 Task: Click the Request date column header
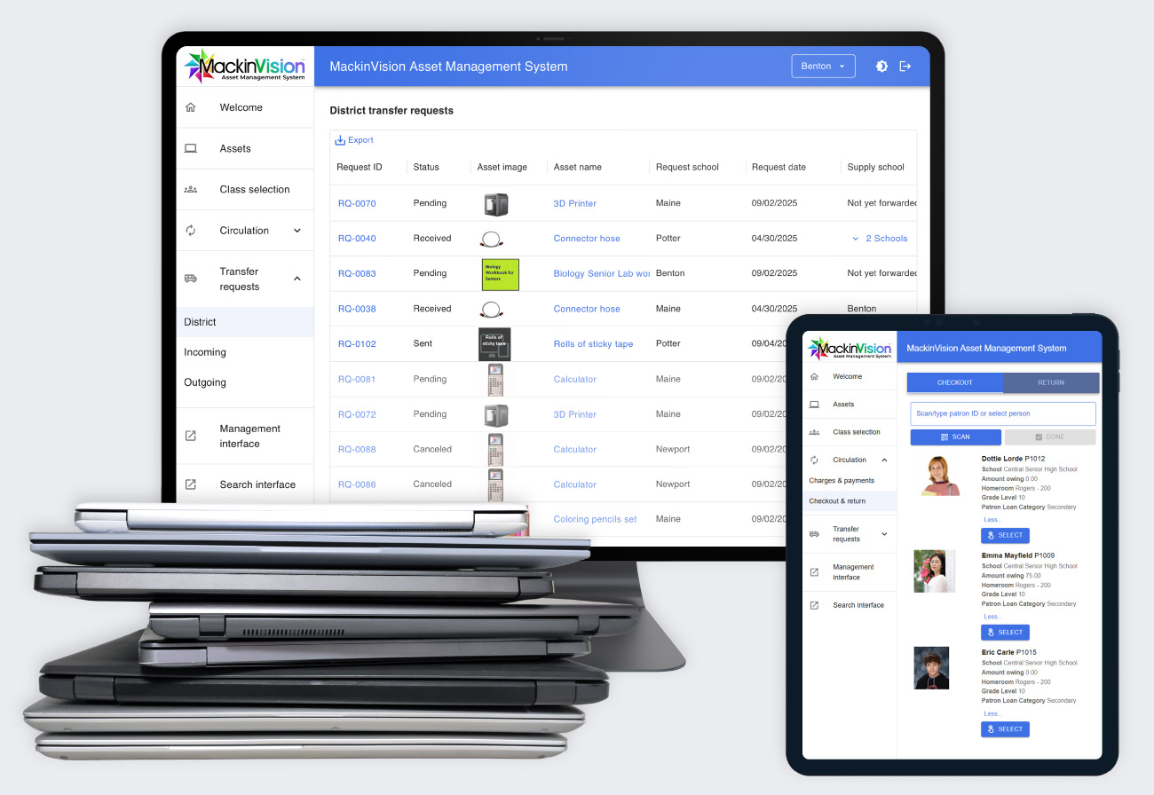click(x=779, y=167)
